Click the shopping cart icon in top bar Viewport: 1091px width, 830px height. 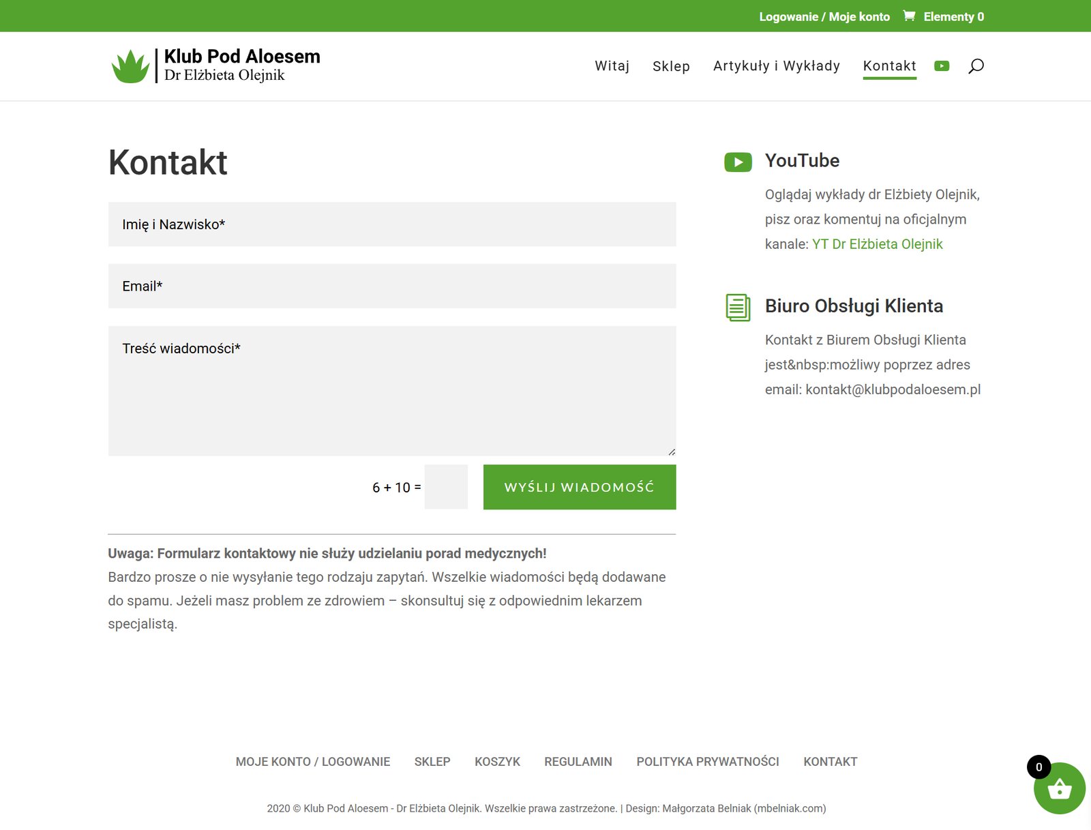coord(909,16)
